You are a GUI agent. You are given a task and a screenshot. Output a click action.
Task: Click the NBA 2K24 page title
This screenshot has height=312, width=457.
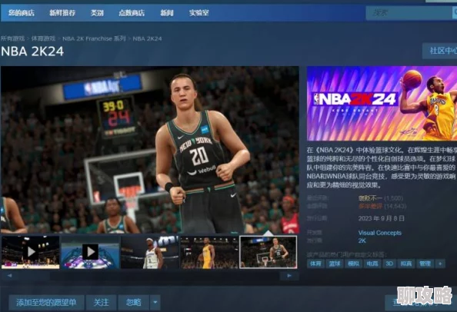click(32, 51)
